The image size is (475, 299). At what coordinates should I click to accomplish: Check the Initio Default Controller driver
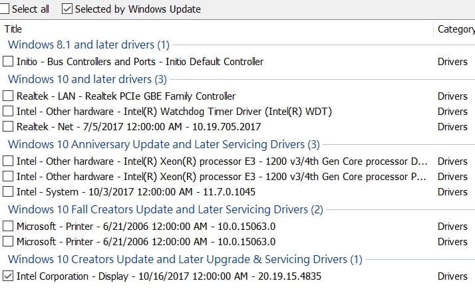8,61
